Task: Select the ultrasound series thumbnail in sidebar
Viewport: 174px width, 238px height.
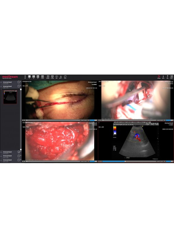Action: (x=10, y=97)
